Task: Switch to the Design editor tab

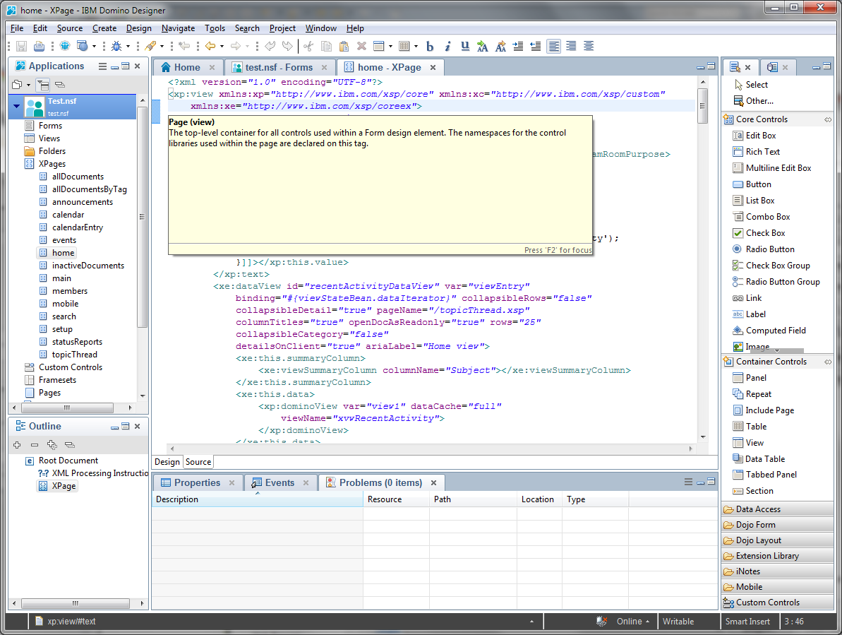Action: pyautogui.click(x=167, y=462)
